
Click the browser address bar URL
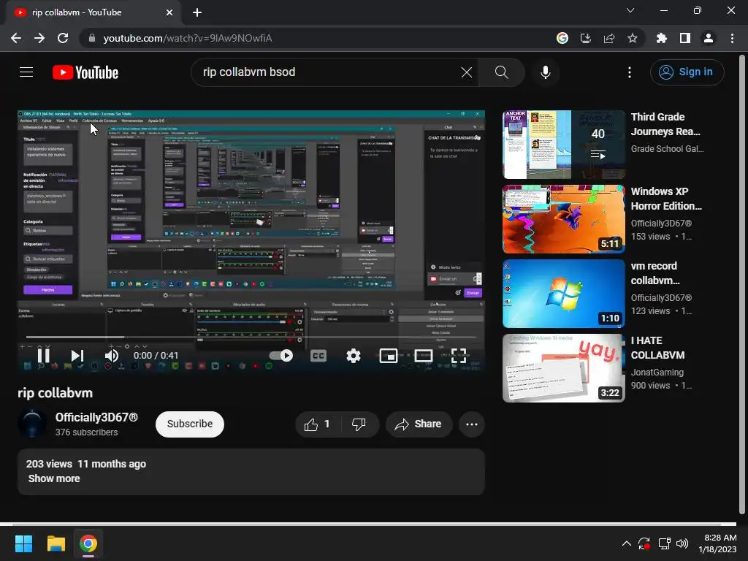(188, 38)
